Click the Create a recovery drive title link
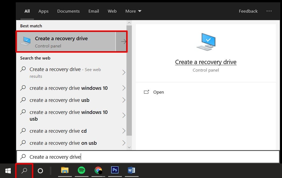The image size is (282, 178). [x=206, y=62]
